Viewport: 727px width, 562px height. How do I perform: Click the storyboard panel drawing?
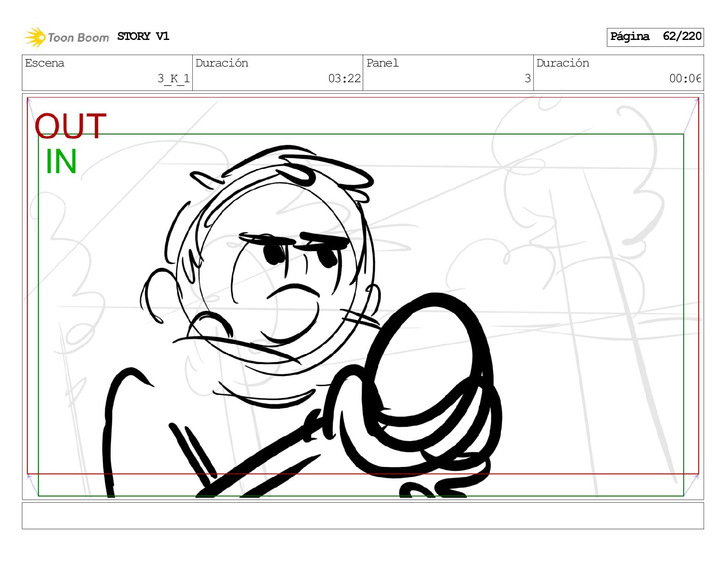pyautogui.click(x=363, y=297)
